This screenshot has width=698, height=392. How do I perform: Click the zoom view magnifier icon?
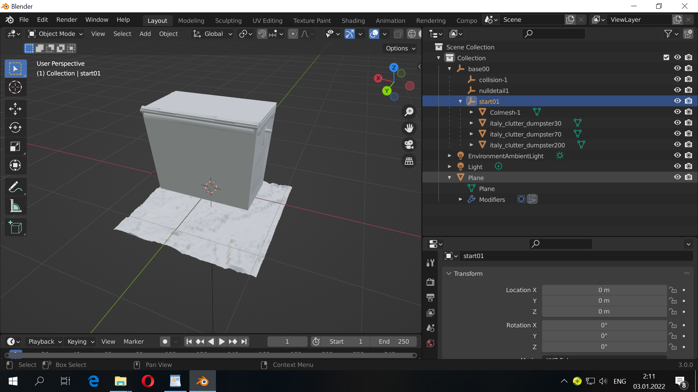(409, 112)
